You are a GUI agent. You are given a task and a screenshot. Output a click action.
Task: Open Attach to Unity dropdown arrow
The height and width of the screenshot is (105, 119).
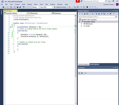click(x=67, y=7)
